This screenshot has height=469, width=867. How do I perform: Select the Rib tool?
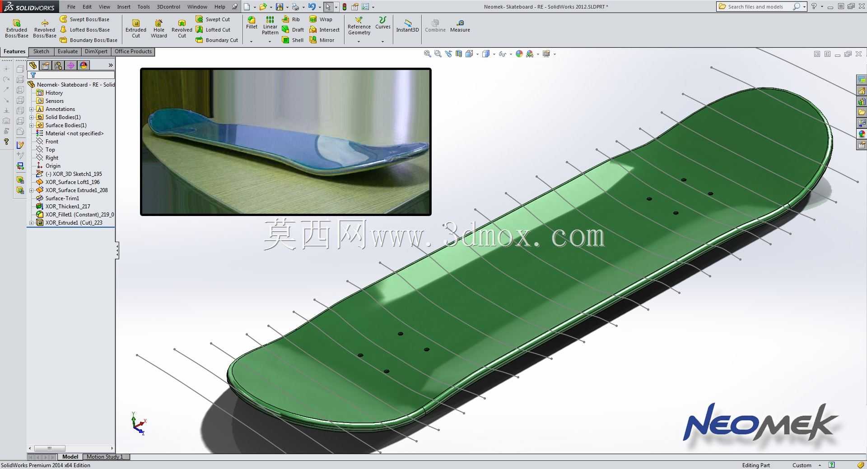[291, 19]
